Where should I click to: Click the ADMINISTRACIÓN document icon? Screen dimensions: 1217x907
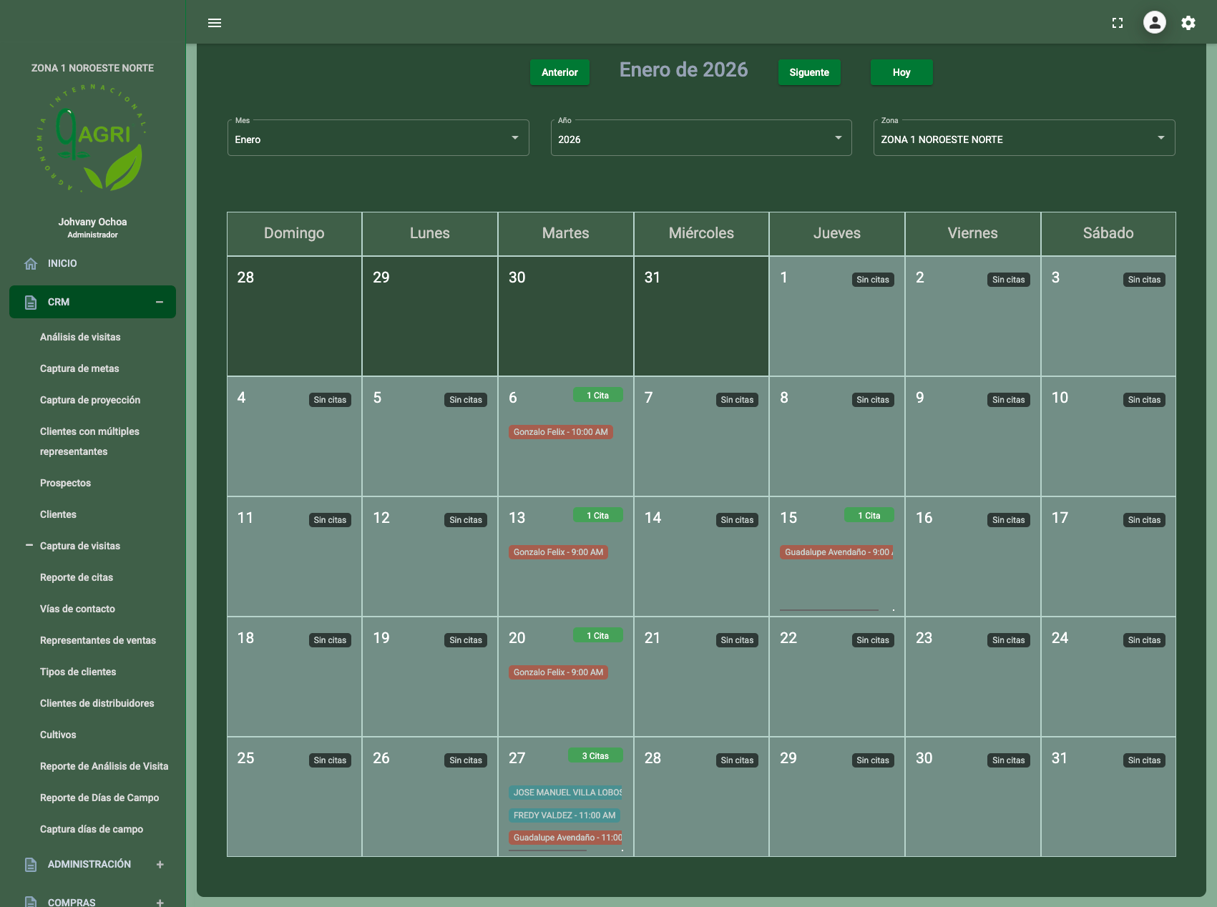[31, 865]
